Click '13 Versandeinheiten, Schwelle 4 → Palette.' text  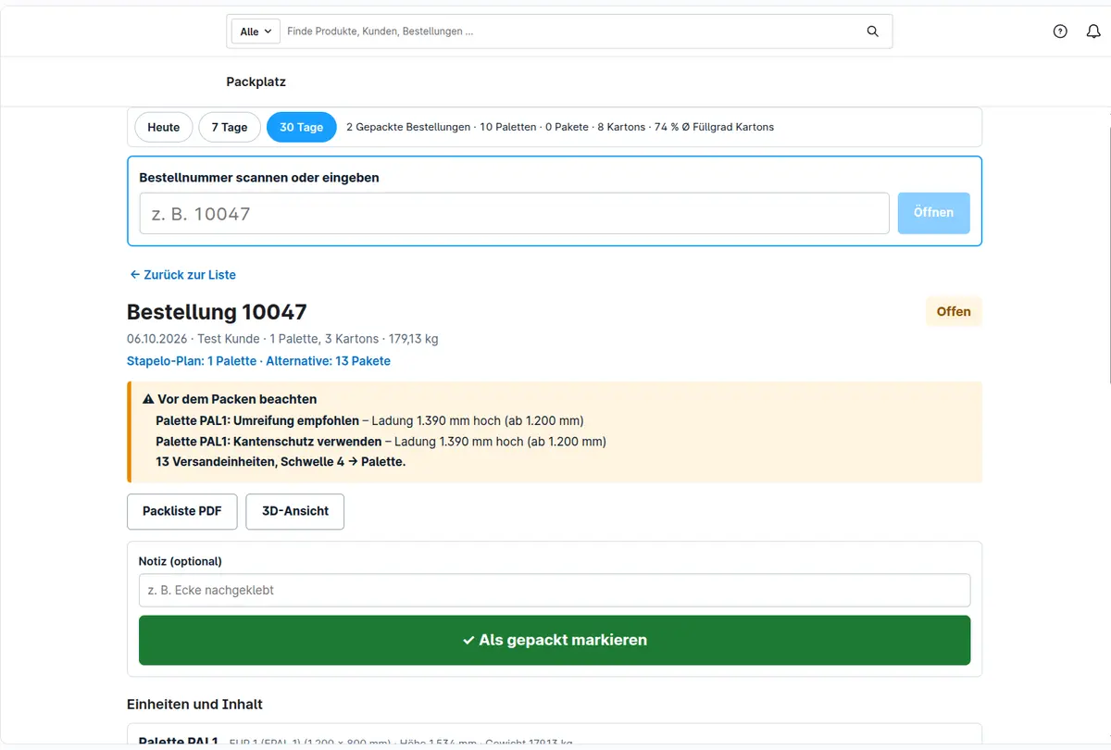[281, 462]
